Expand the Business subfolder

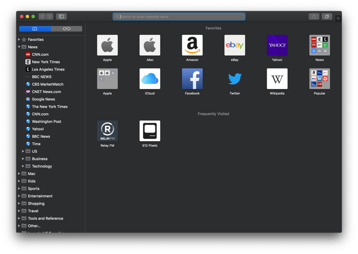coord(23,159)
